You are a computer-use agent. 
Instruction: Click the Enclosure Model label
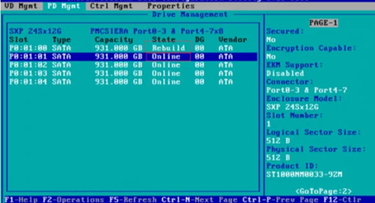[x=304, y=99]
